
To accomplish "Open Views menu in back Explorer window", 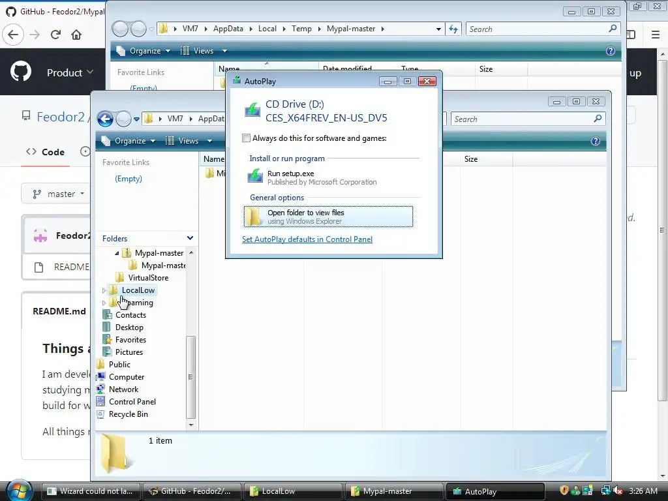I will [x=204, y=51].
